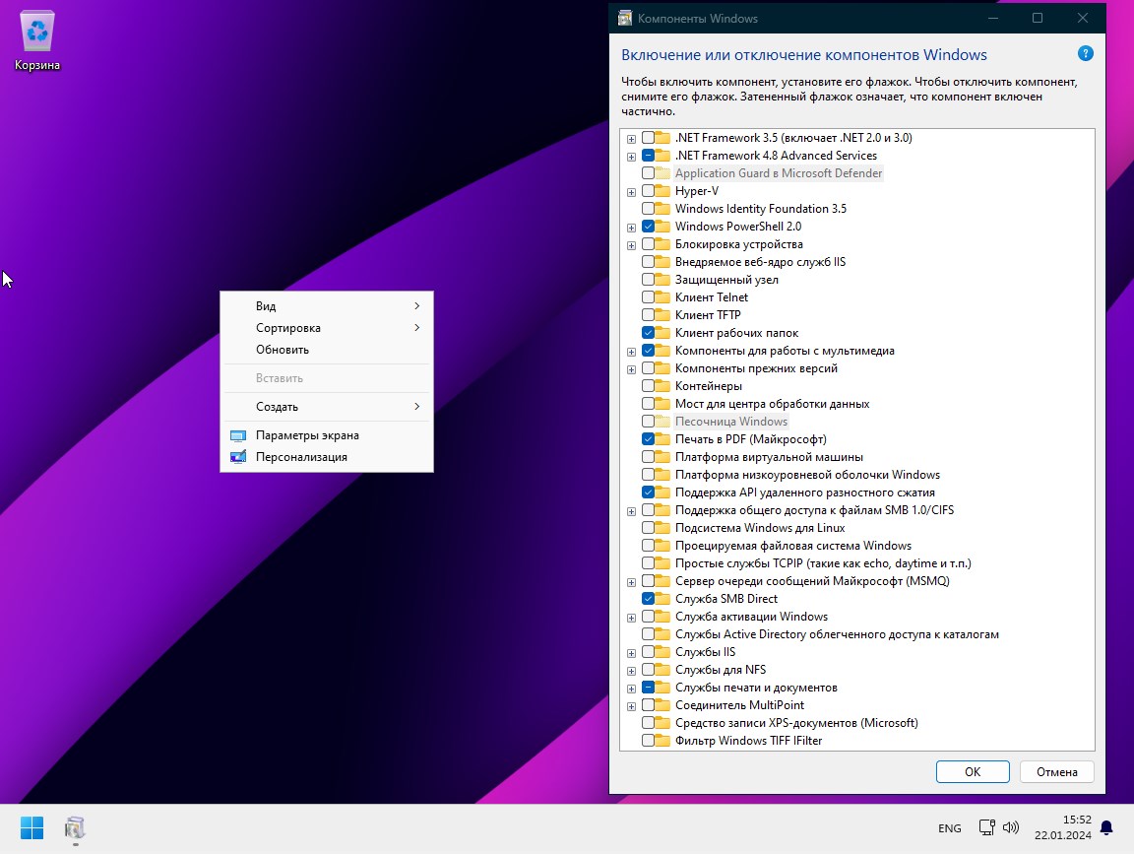This screenshot has width=1134, height=854.
Task: Click folder icon beside Службы IIS
Action: point(662,652)
